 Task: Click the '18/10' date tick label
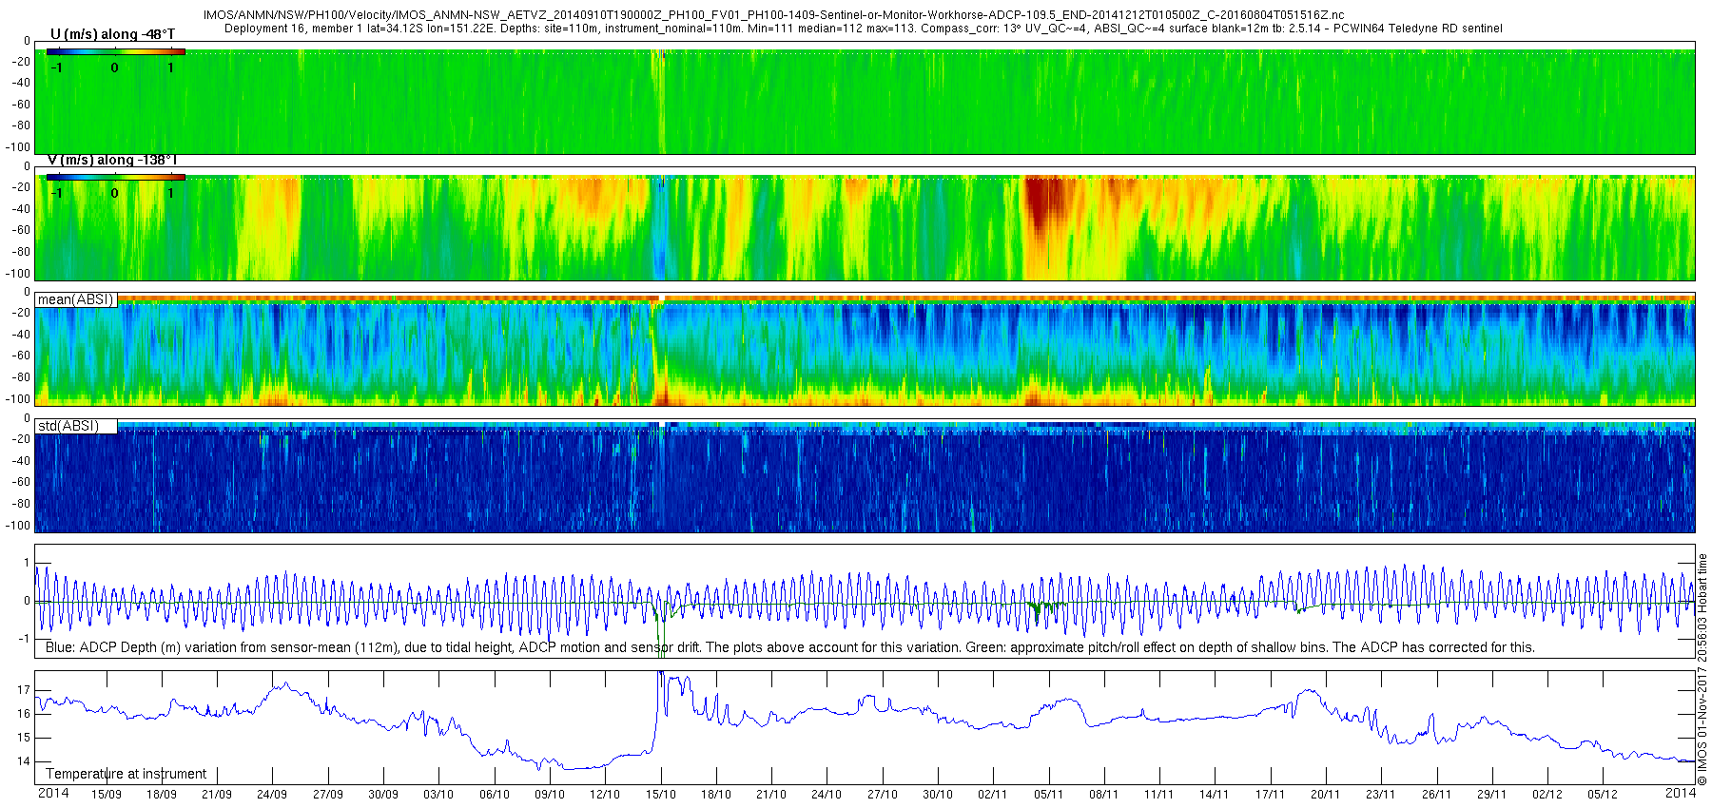(716, 795)
